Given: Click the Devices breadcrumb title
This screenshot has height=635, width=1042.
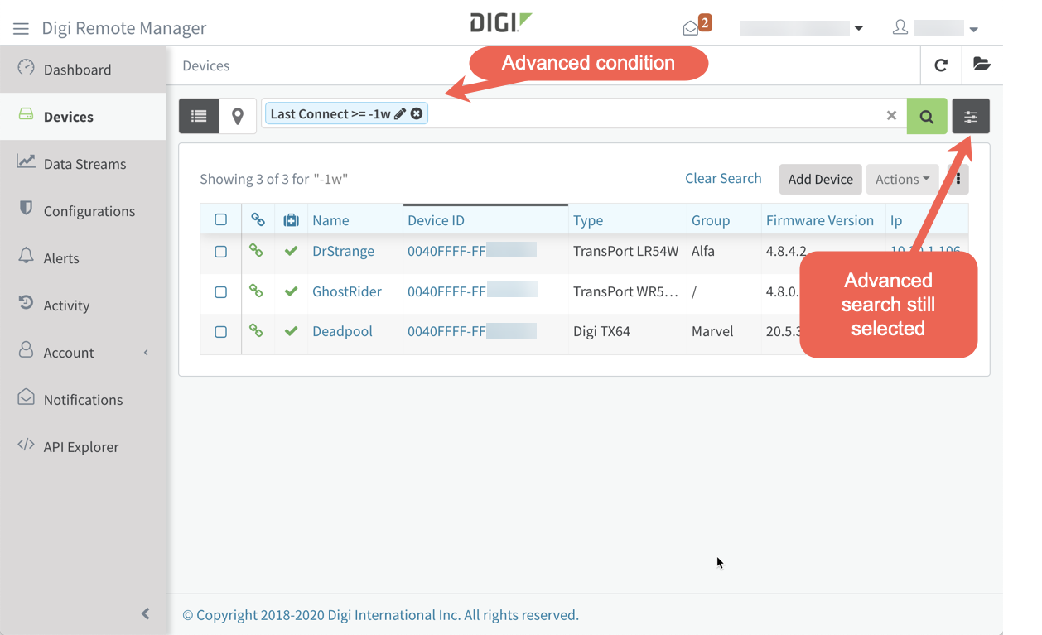Looking at the screenshot, I should pyautogui.click(x=206, y=65).
